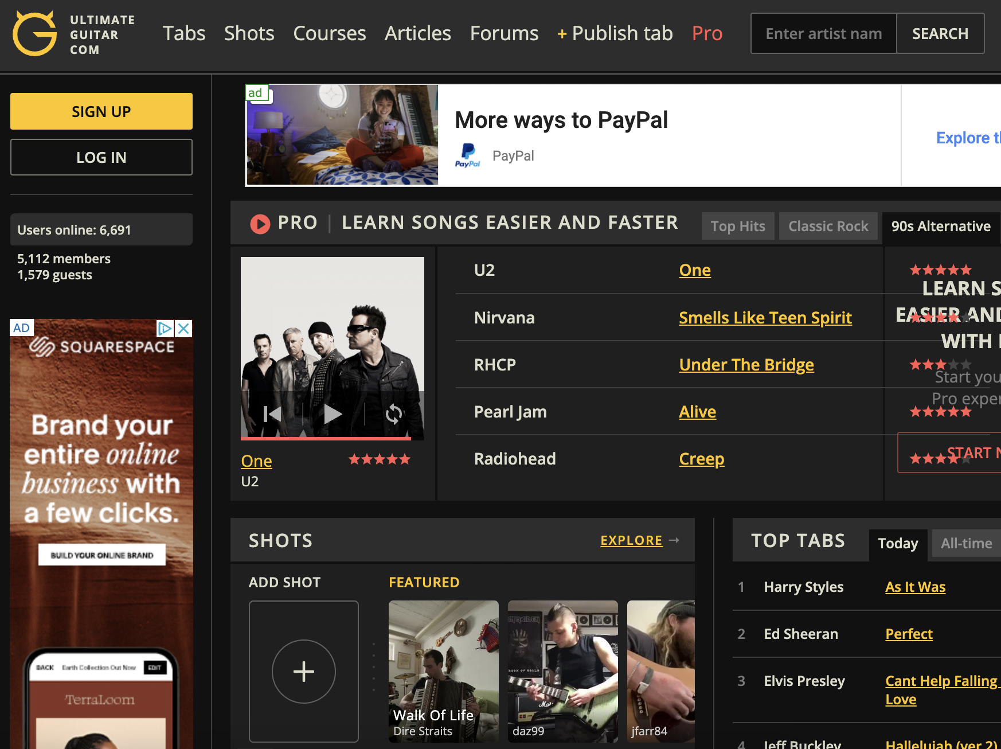This screenshot has width=1001, height=749.
Task: Open the Shots menu item
Action: 249,33
